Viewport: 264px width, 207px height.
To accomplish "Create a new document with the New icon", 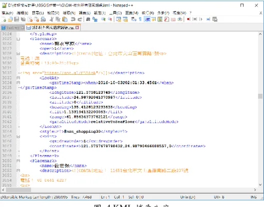I will [3, 19].
